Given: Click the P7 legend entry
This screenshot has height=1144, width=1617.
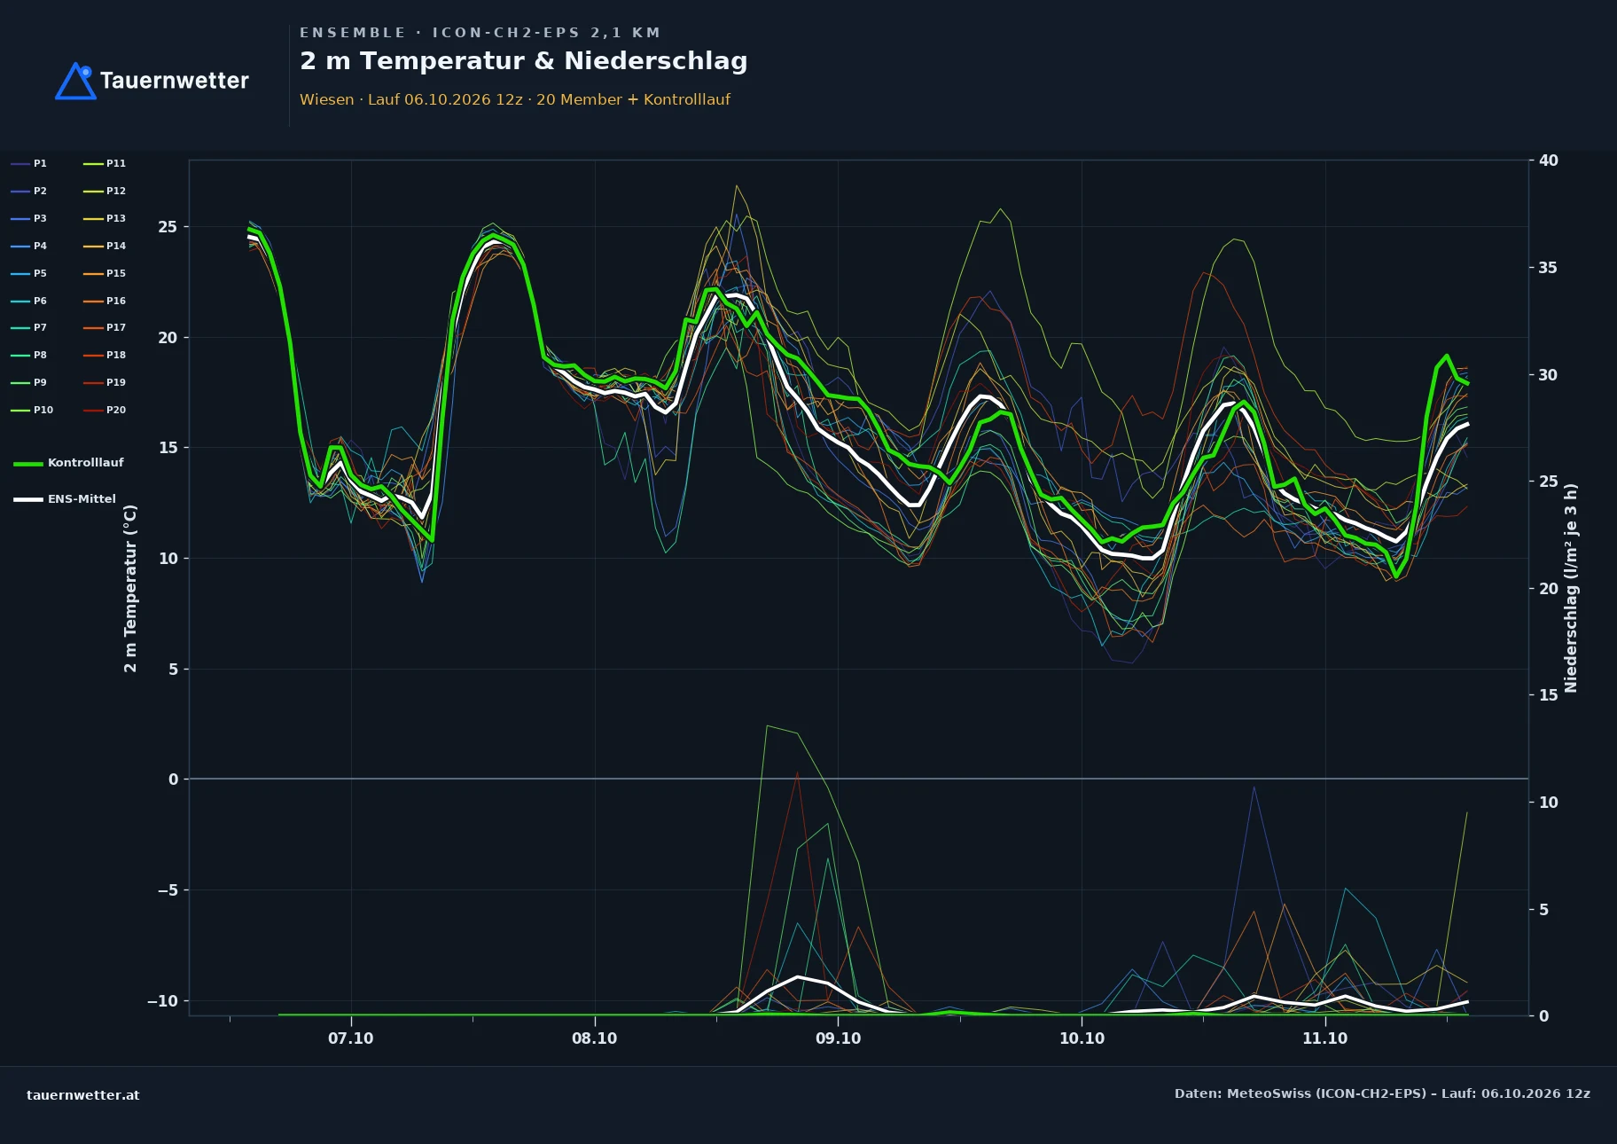Looking at the screenshot, I should pyautogui.click(x=29, y=327).
